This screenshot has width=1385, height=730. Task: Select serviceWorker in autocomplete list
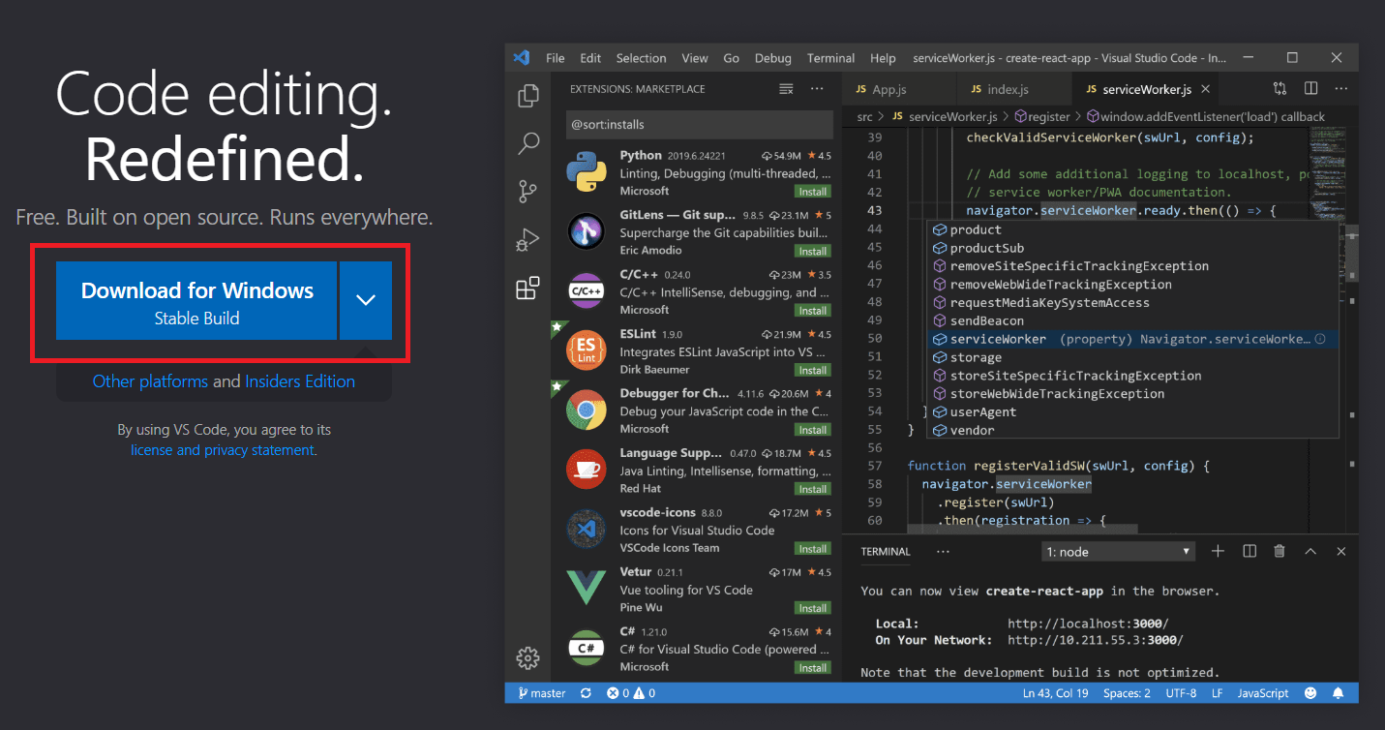coord(1132,339)
